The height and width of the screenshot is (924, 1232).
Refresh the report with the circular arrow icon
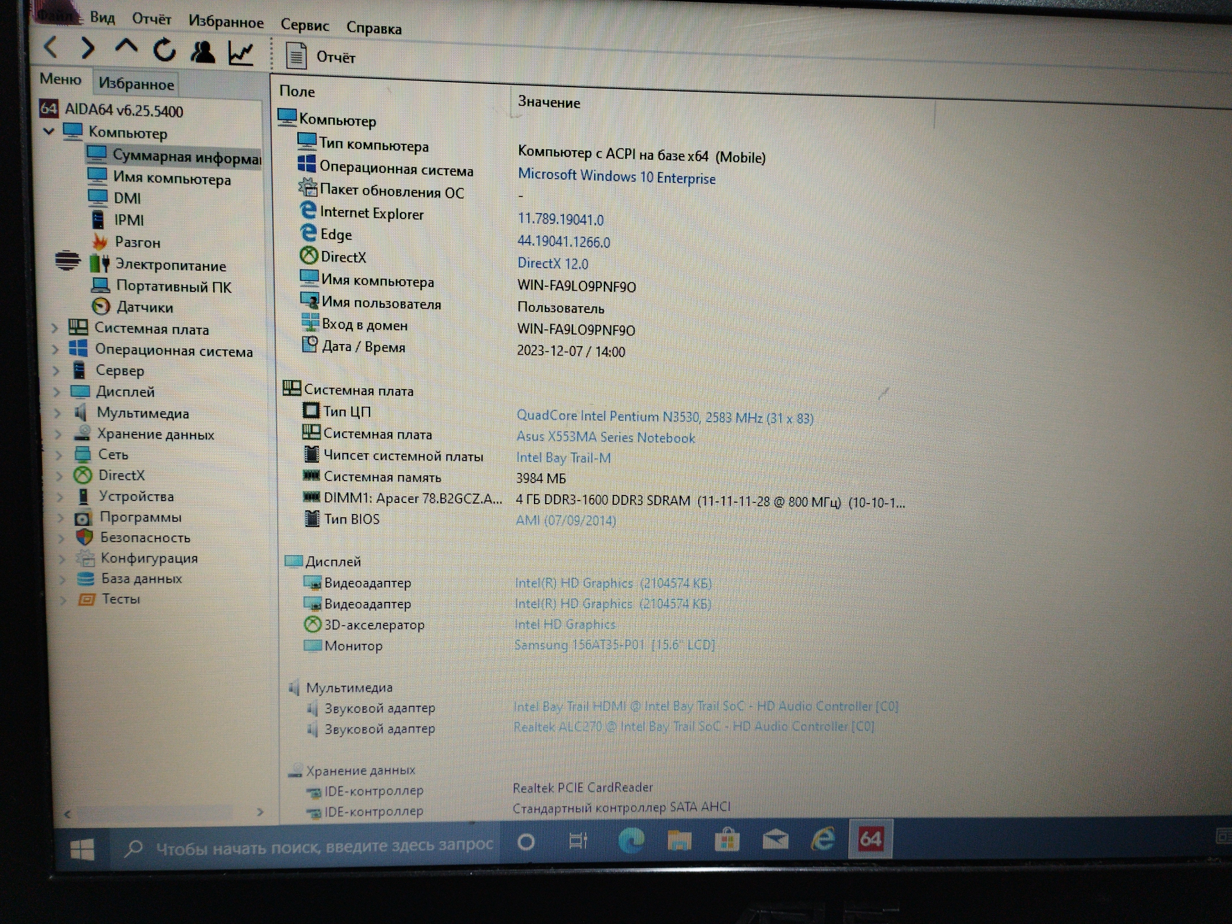pos(164,49)
